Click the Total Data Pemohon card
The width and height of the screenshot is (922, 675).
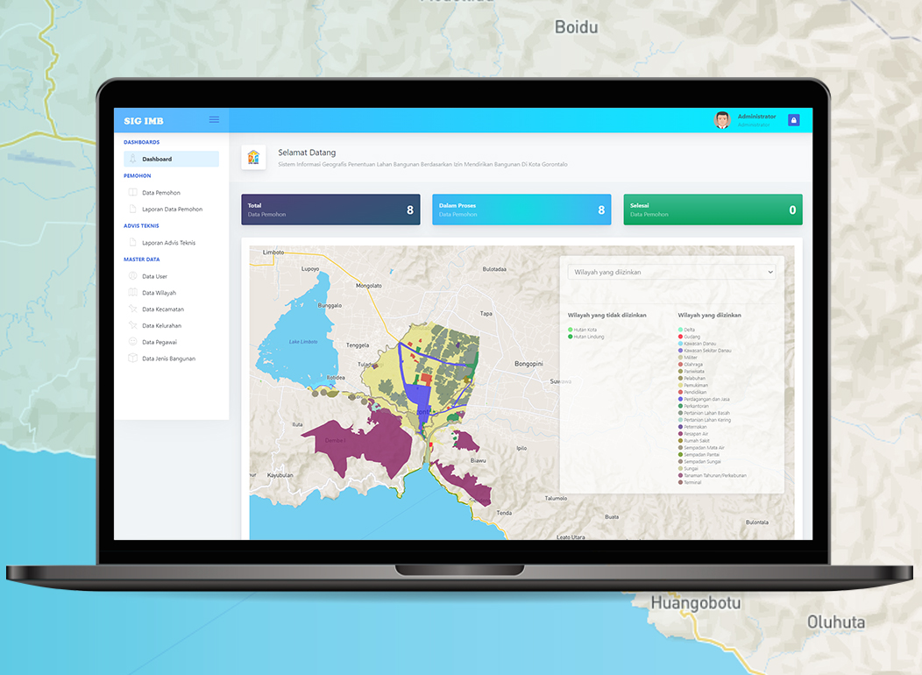(330, 210)
